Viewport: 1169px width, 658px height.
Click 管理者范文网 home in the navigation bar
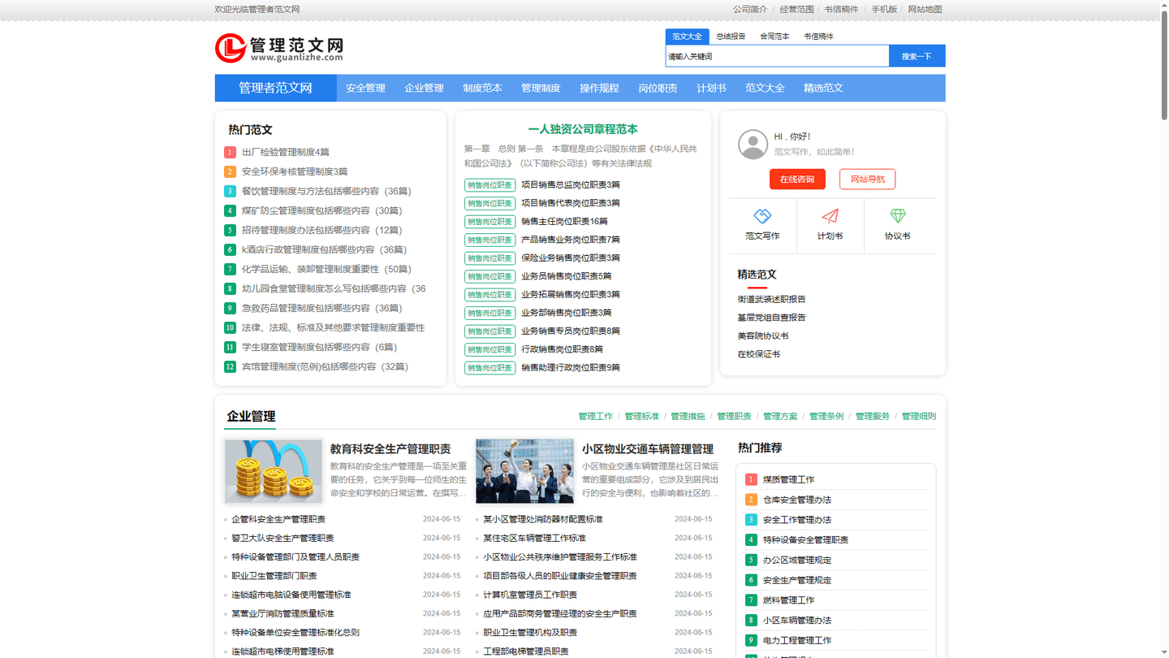click(x=275, y=88)
